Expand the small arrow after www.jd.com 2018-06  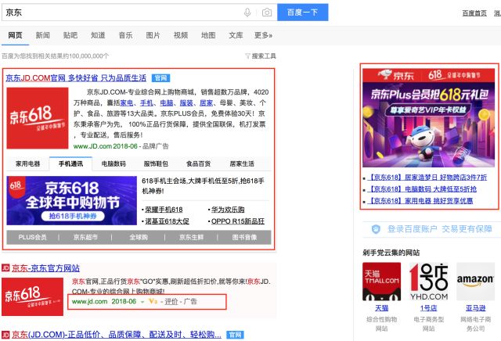pyautogui.click(x=142, y=302)
